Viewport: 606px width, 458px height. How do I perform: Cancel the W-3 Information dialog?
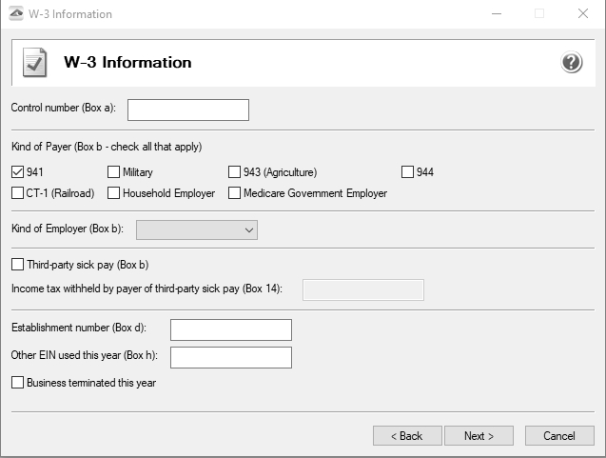tap(559, 436)
